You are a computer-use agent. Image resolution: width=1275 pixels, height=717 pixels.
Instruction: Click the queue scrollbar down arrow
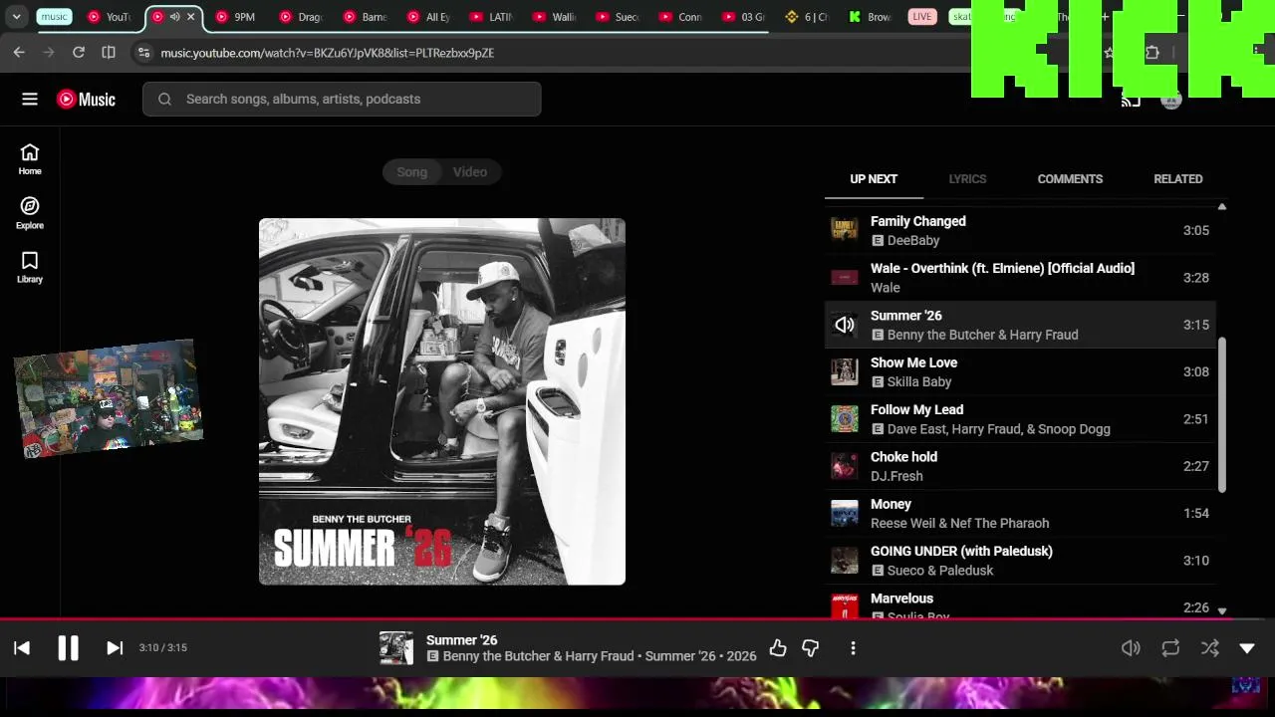(x=1222, y=610)
